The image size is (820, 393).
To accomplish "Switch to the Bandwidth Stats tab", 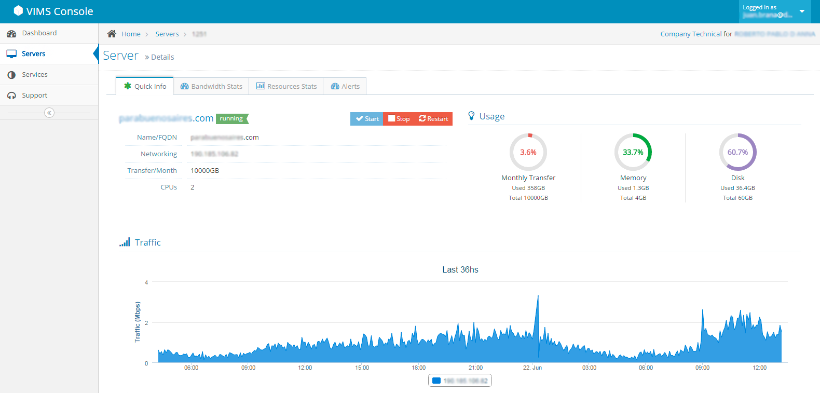I will [211, 86].
